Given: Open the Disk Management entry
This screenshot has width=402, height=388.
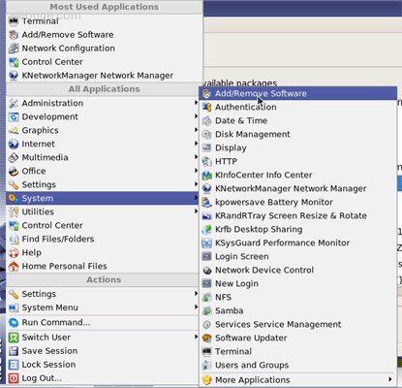Looking at the screenshot, I should [x=297, y=134].
